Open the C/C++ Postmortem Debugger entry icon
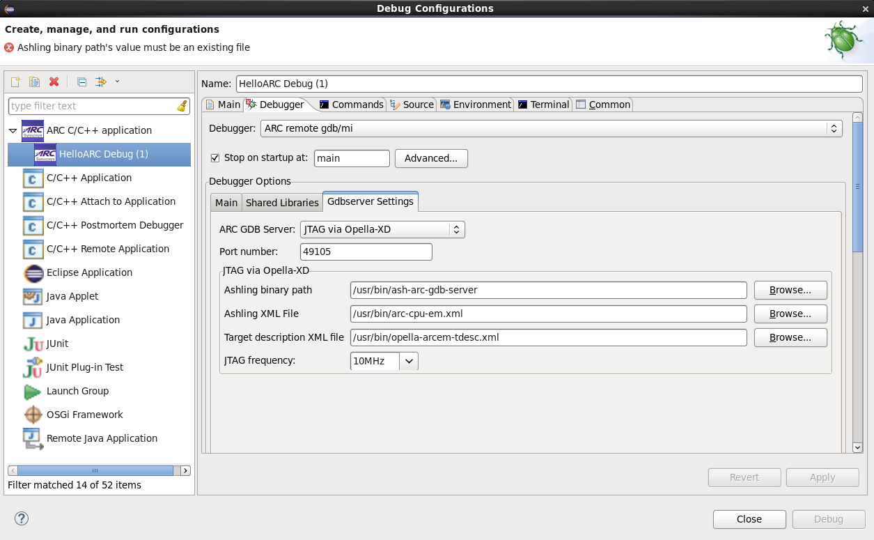Screen dimensions: 874x540 click(x=33, y=225)
